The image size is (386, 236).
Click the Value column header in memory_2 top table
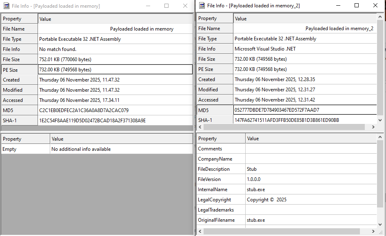305,18
